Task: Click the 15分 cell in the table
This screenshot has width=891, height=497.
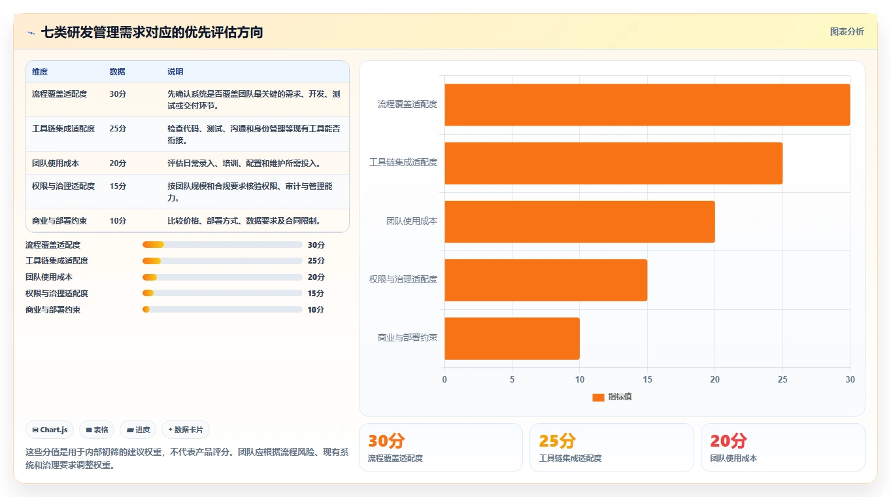Action: pos(118,186)
